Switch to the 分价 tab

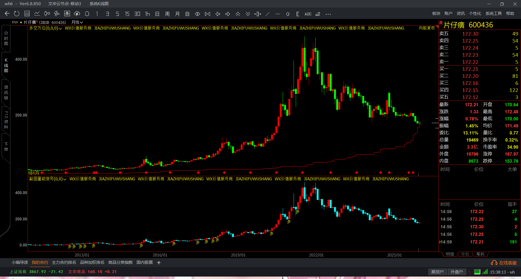(465, 254)
